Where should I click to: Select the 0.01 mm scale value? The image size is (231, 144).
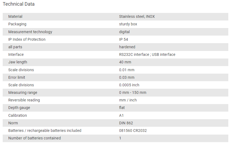(x=127, y=70)
